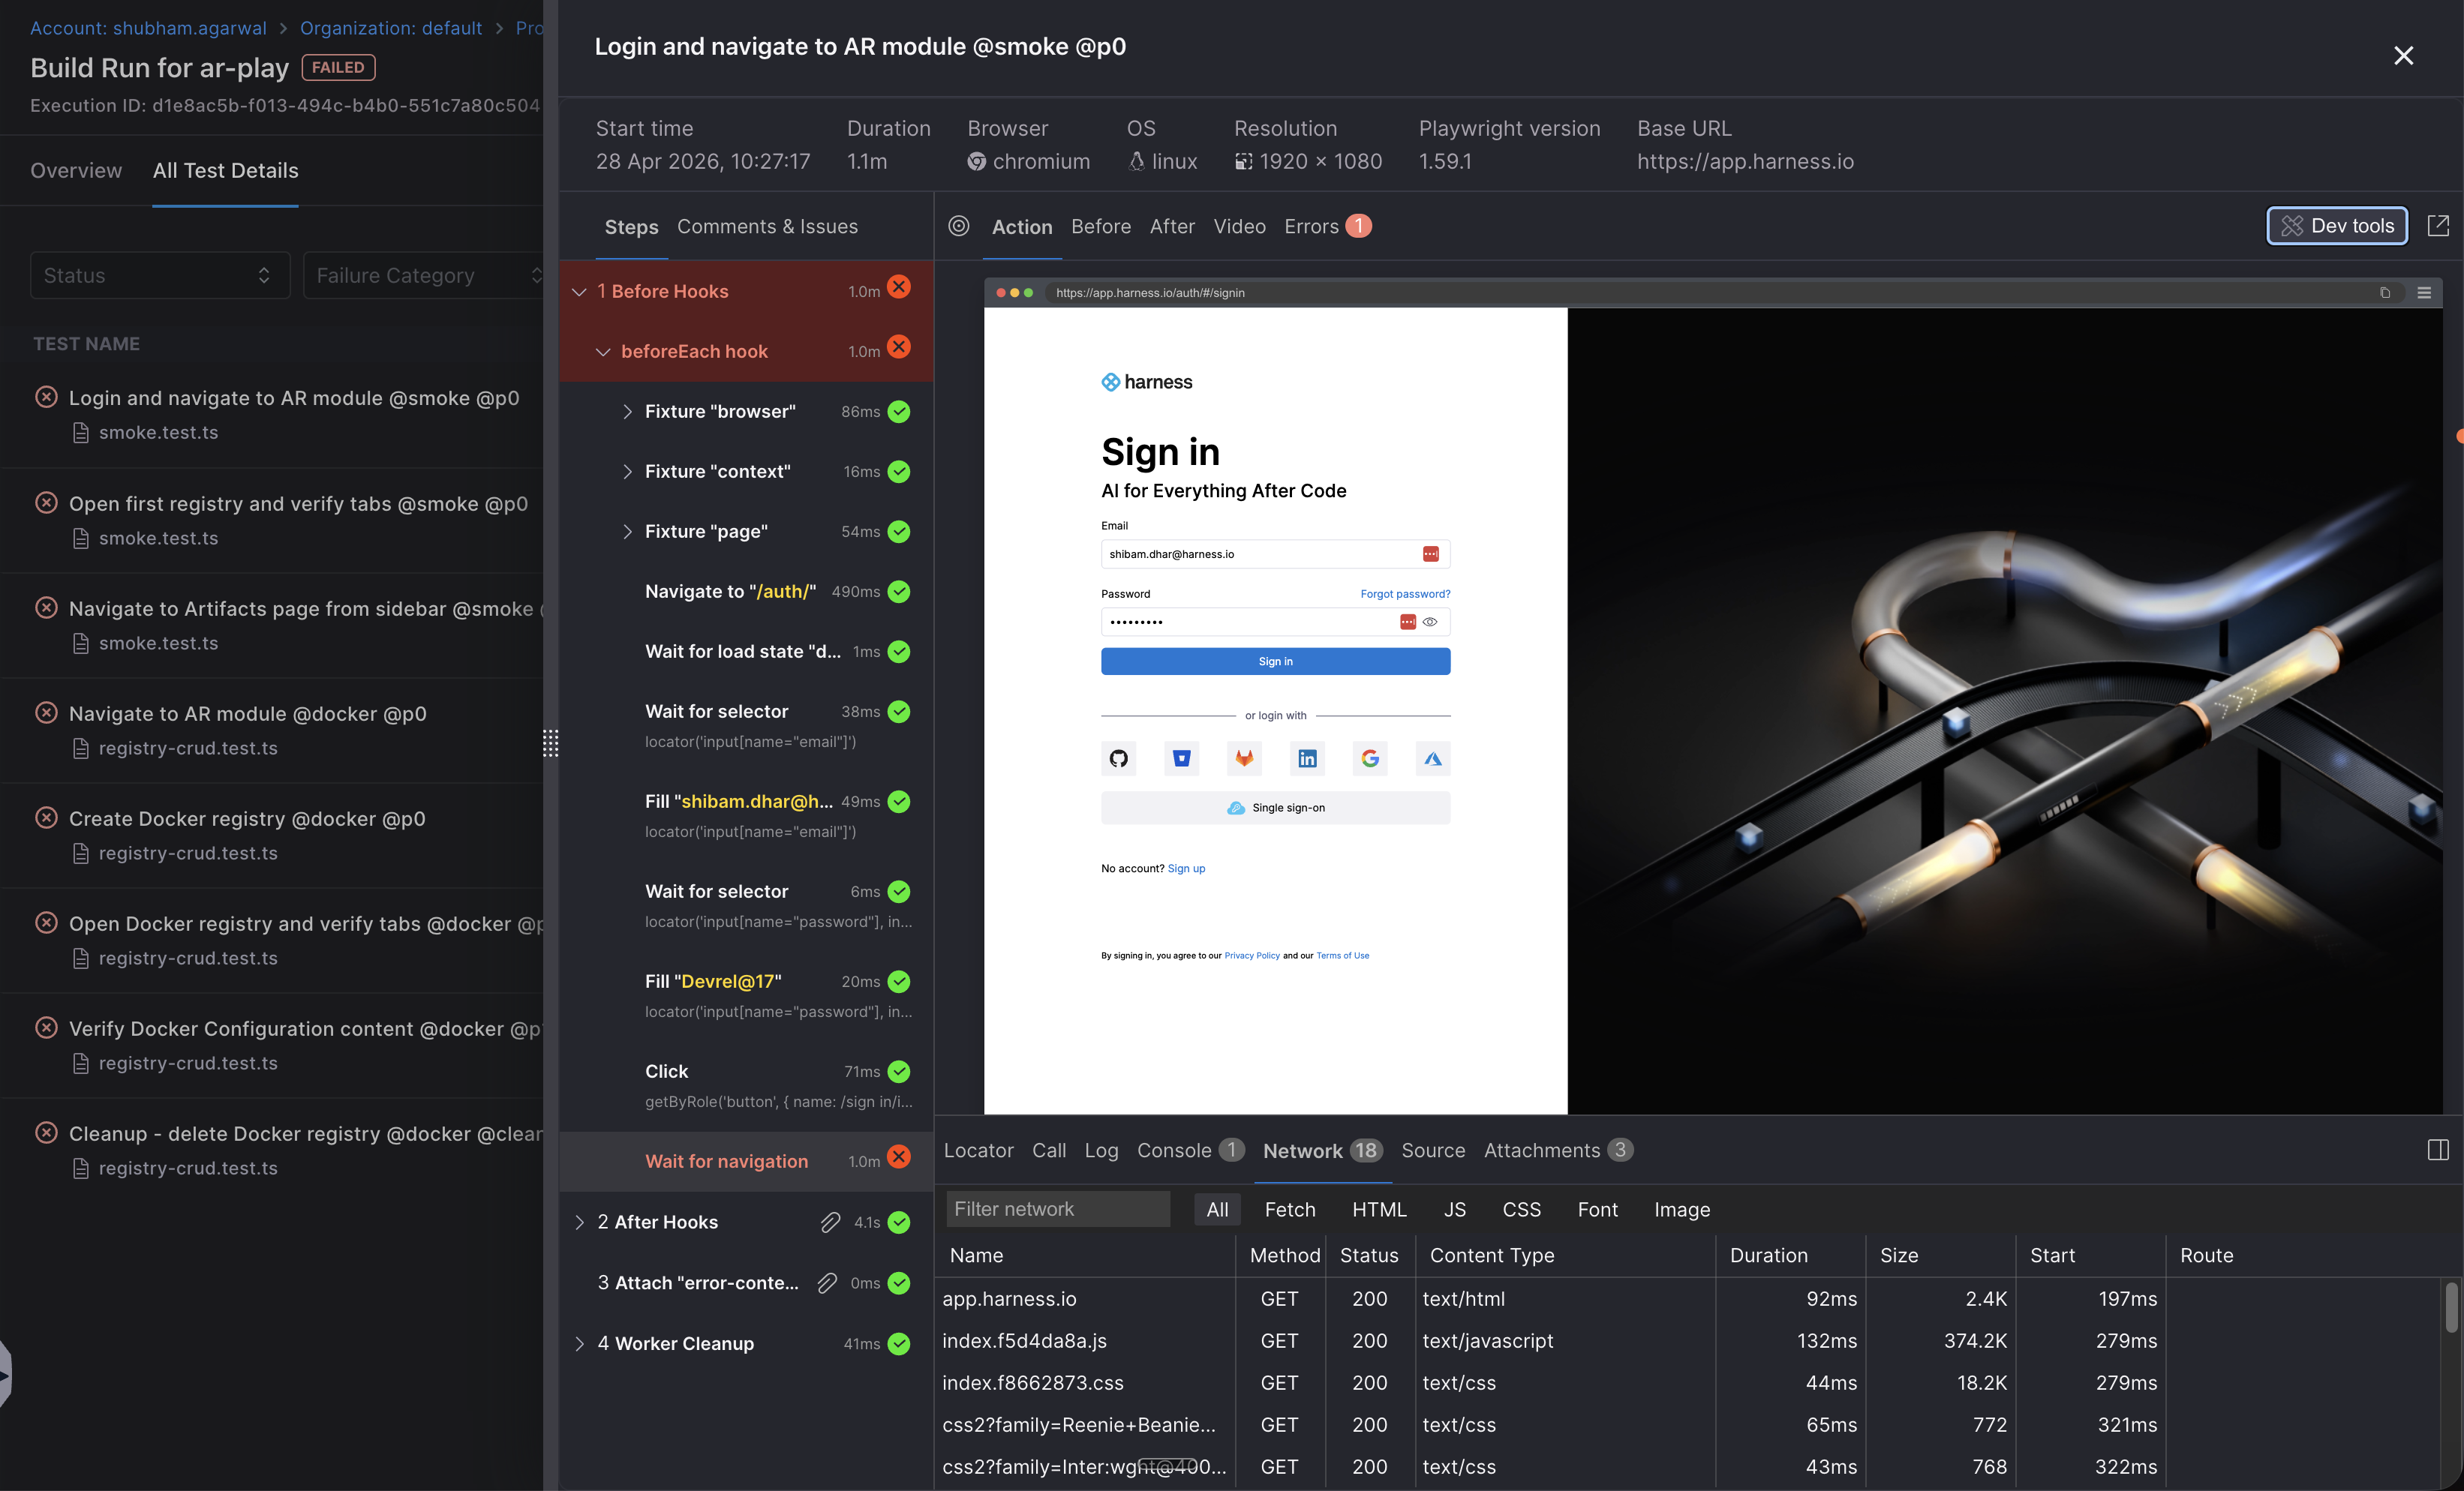Click the drag handle between panels
This screenshot has width=2464, height=1491.
click(x=550, y=742)
